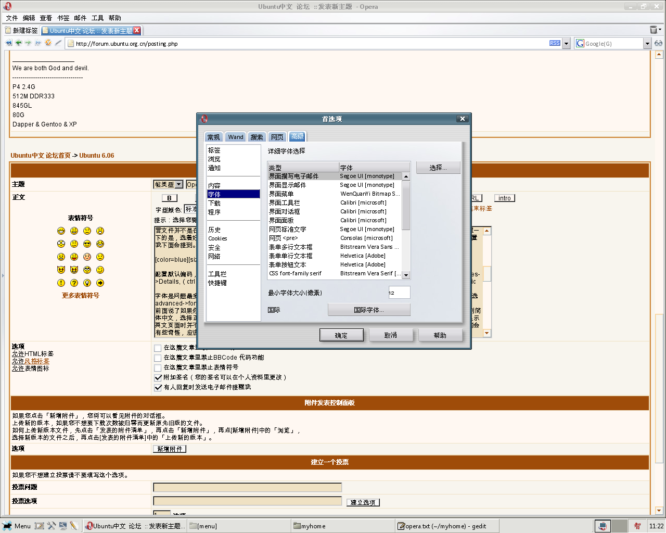Click the red Chinese input method tray icon
Viewport: 666px width, 533px height.
(637, 526)
